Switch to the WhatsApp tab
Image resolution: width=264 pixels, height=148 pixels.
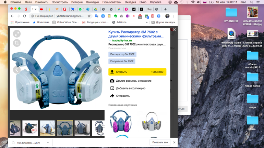[x=80, y=9]
